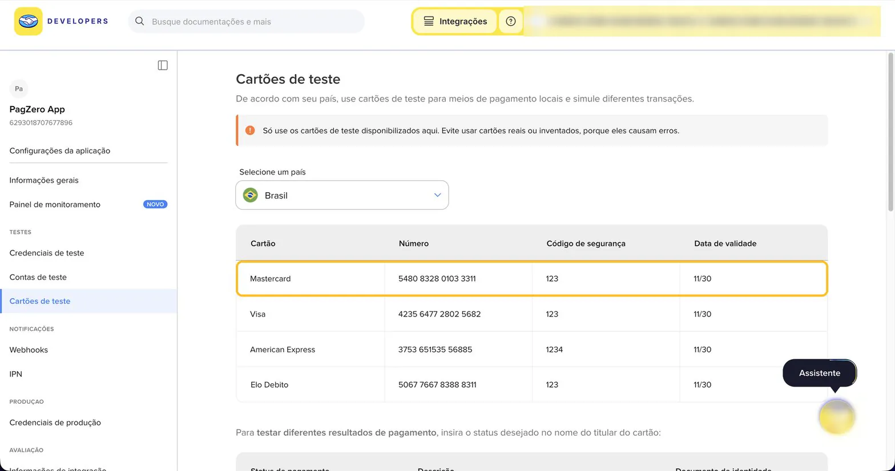Click the Número column header

point(414,243)
